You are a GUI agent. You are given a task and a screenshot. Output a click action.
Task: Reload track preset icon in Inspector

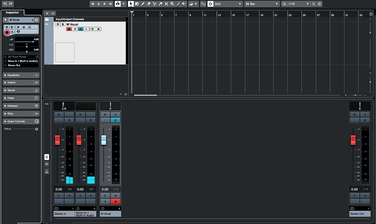(37, 57)
